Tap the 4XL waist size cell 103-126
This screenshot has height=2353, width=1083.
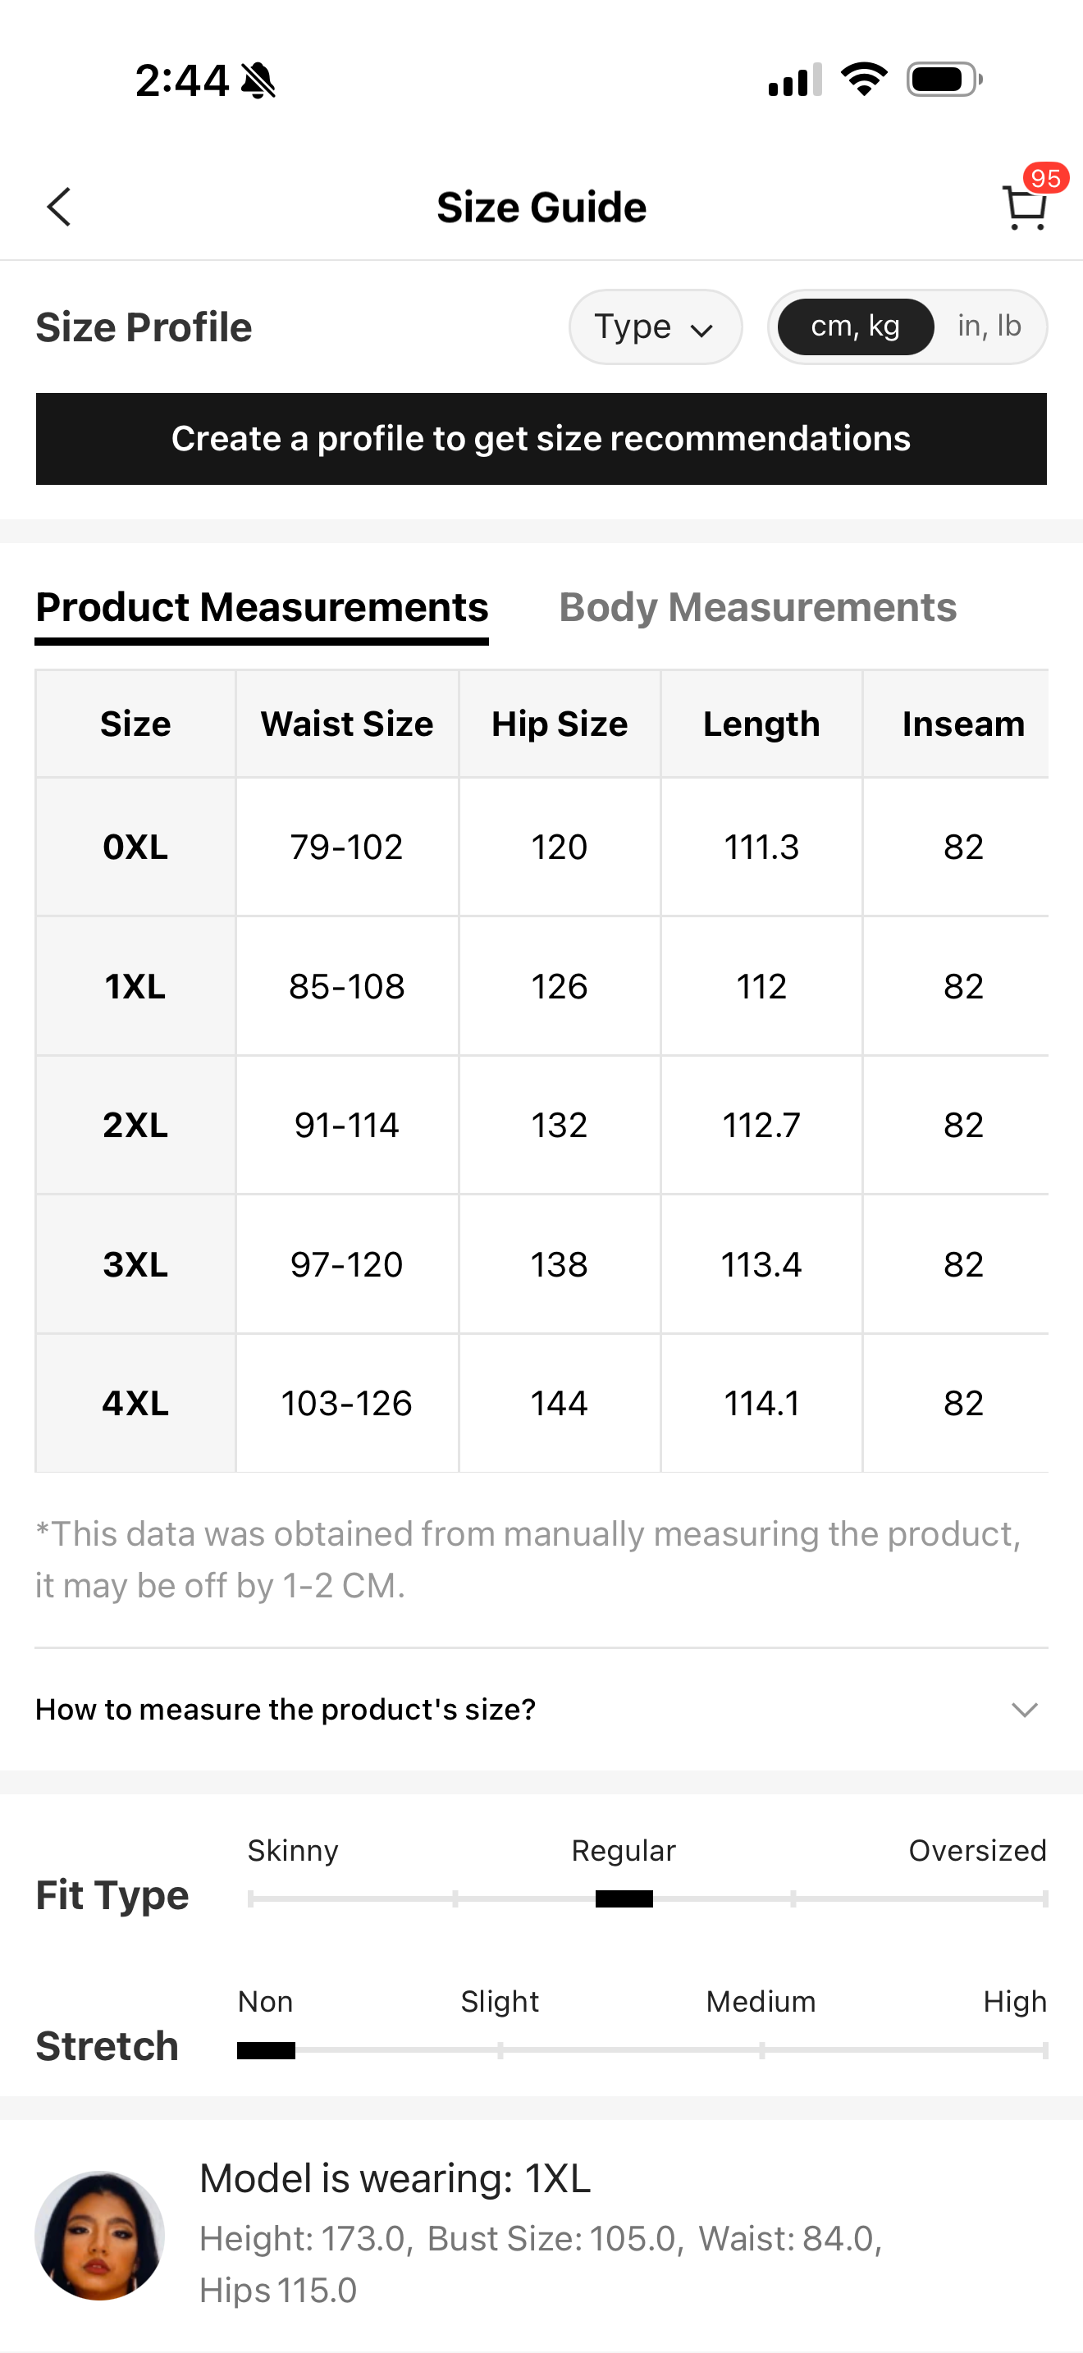click(x=347, y=1403)
